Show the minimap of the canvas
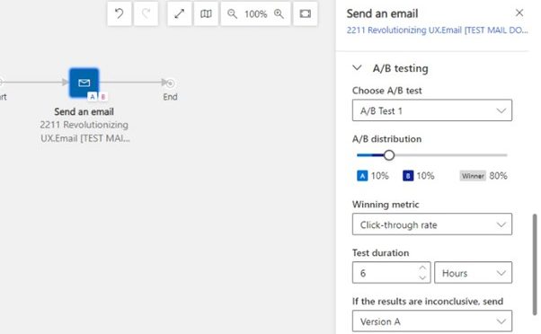This screenshot has width=541, height=334. click(206, 13)
